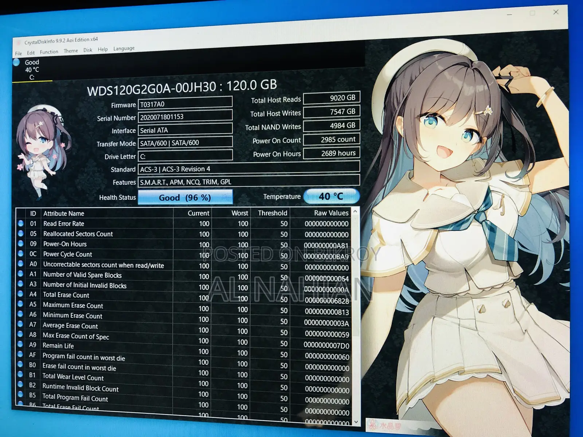This screenshot has width=583, height=437.
Task: Click the blue disk status orb icon
Action: pyautogui.click(x=17, y=62)
